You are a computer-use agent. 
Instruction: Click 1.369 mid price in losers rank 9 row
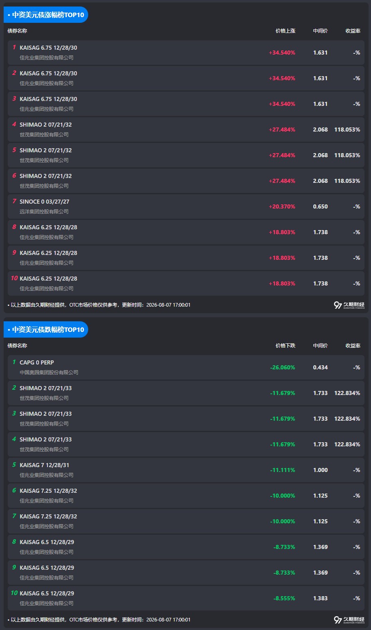[x=320, y=573]
